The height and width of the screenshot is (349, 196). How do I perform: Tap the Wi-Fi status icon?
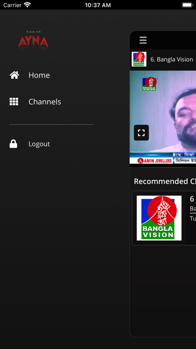tap(27, 5)
